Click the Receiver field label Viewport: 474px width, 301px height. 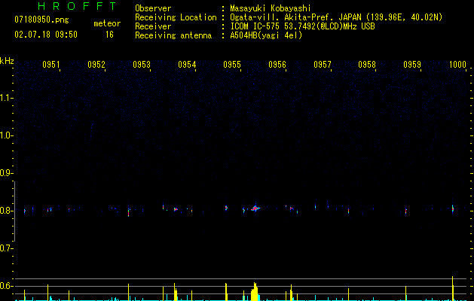153,26
